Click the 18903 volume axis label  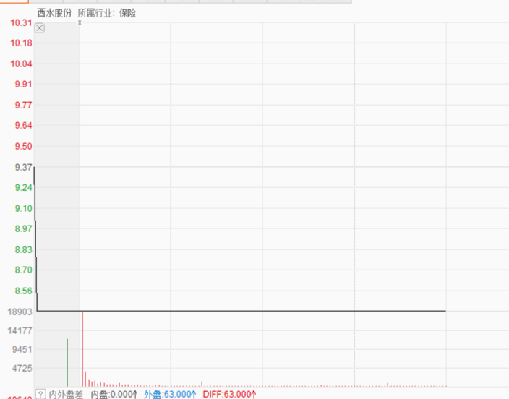[x=20, y=312]
